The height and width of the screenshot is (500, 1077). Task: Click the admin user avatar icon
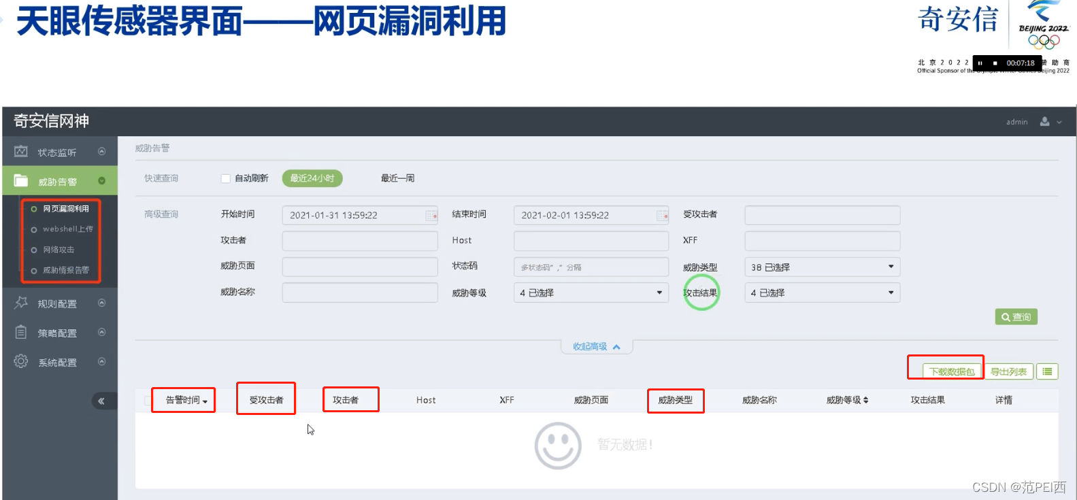1044,122
